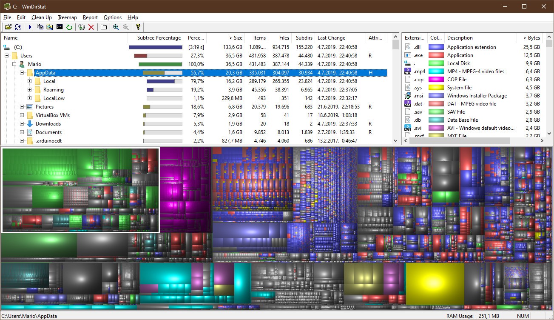This screenshot has width=554, height=320.
Task: Click the Select Parent folder toolbar icon
Action: [x=103, y=27]
